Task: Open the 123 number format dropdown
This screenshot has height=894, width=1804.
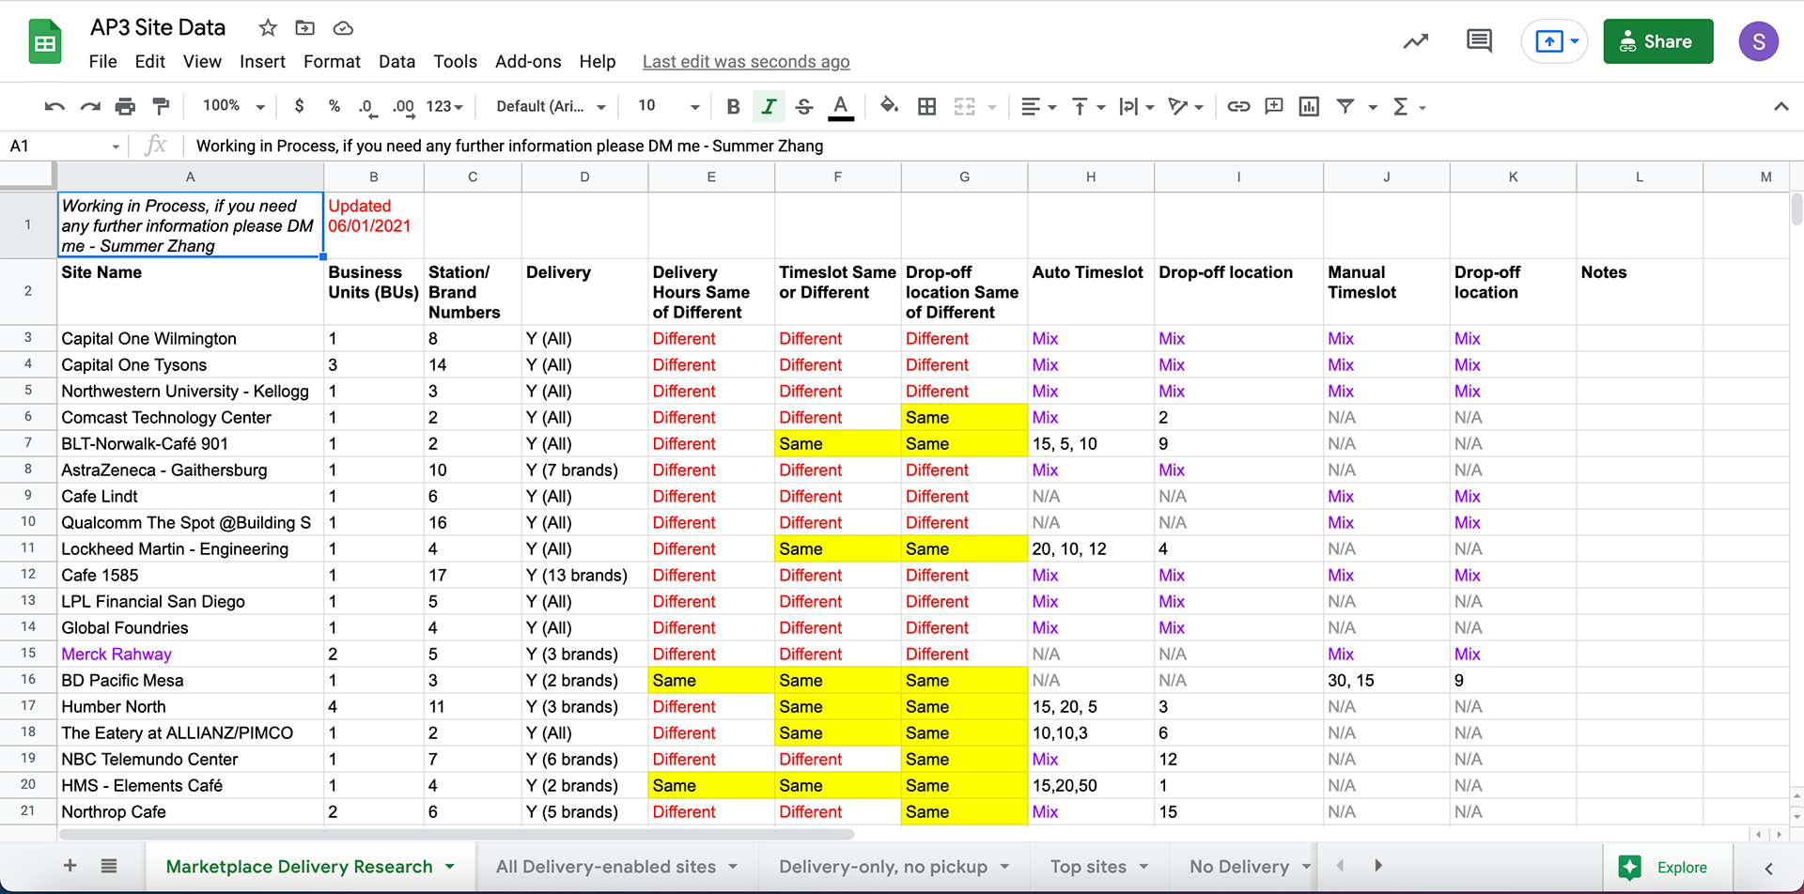Action: tap(444, 107)
